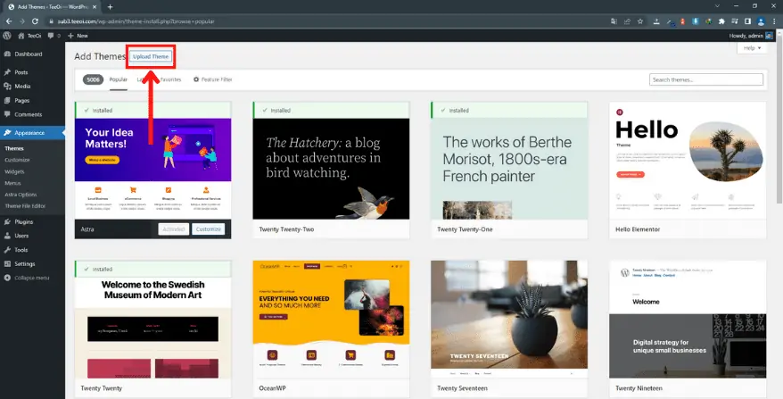Click the color picker pen extension icon
The height and width of the screenshot is (399, 783).
click(670, 22)
